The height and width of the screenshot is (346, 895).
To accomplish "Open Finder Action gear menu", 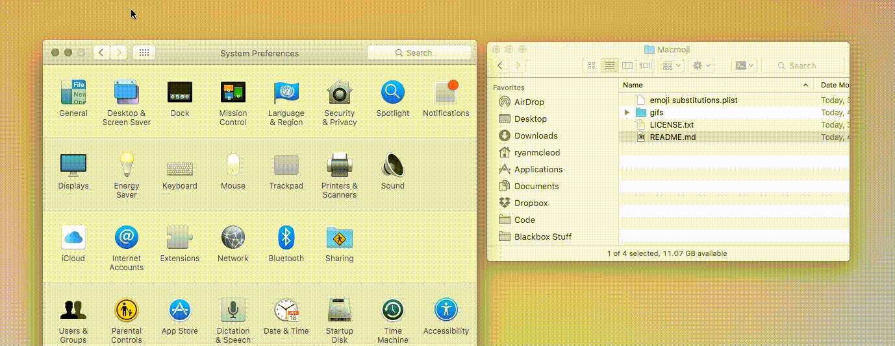I will pyautogui.click(x=701, y=65).
